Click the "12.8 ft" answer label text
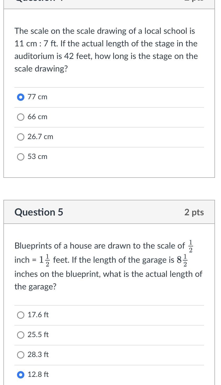This screenshot has height=385, width=221. 38,375
